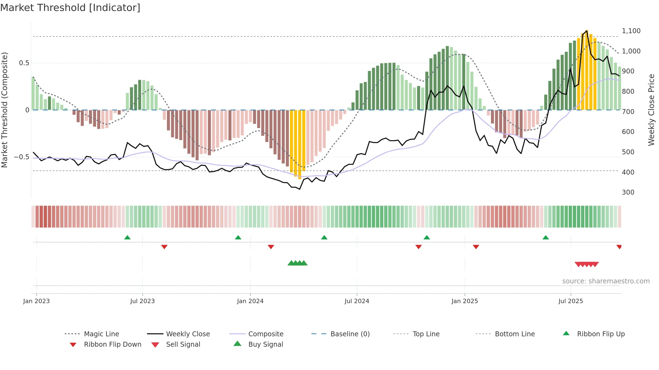Image resolution: width=659 pixels, height=370 pixels.
Task: Hide the Composite series via legend
Action: point(256,334)
